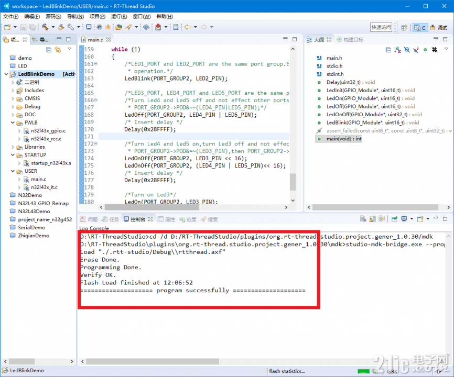This screenshot has width=454, height=377.
Task: Open the flash download dropdown arrow
Action: [x=136, y=27]
